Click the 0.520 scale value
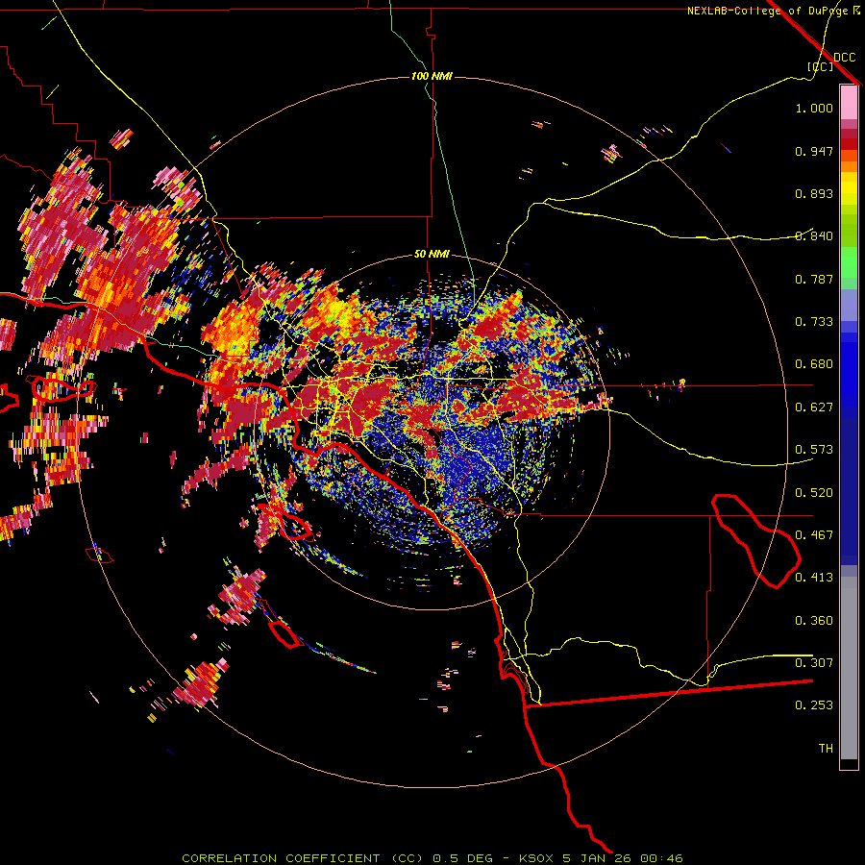Image resolution: width=865 pixels, height=865 pixels. [814, 493]
